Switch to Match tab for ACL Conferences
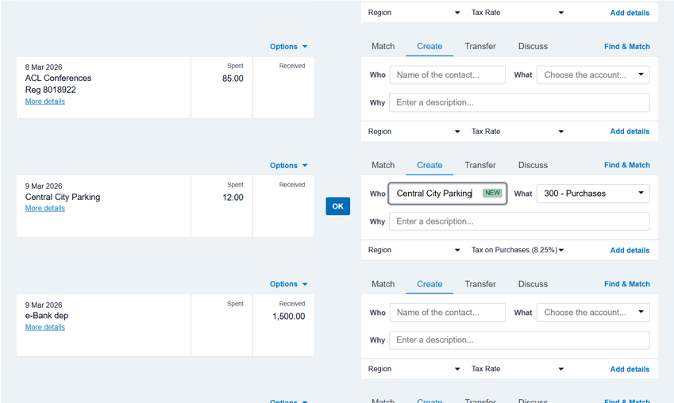This screenshot has width=674, height=403. [383, 46]
